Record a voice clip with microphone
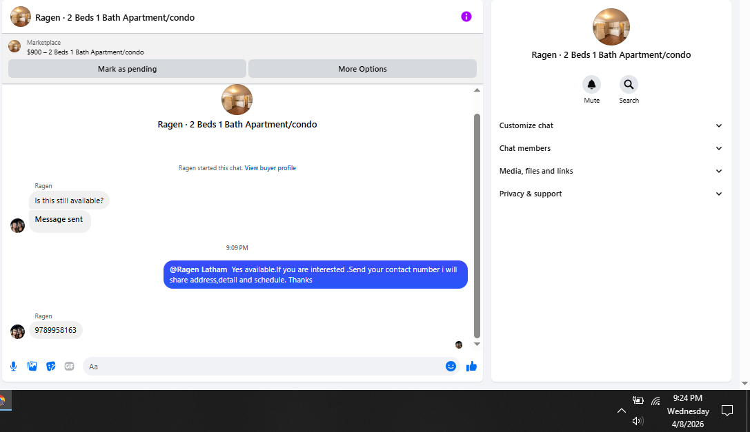This screenshot has width=750, height=432. pos(13,367)
